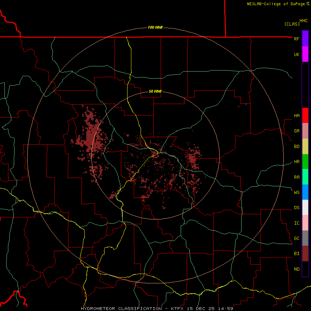Pick the RA mint-green legend swatch
This screenshot has height=311, width=311.
click(x=305, y=177)
